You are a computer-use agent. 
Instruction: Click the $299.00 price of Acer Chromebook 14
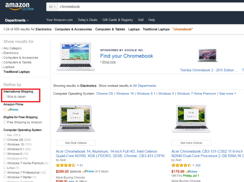[x=62, y=171]
